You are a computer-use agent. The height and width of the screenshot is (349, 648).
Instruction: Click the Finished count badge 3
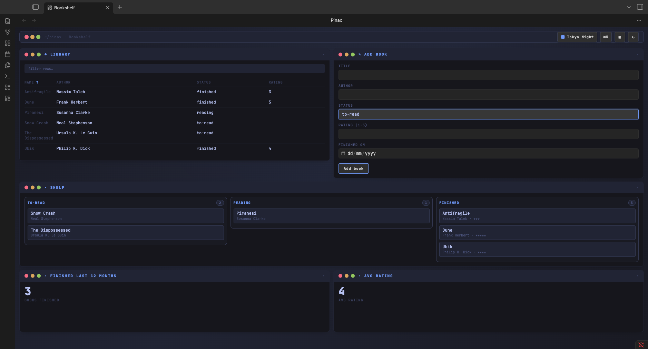pyautogui.click(x=632, y=203)
